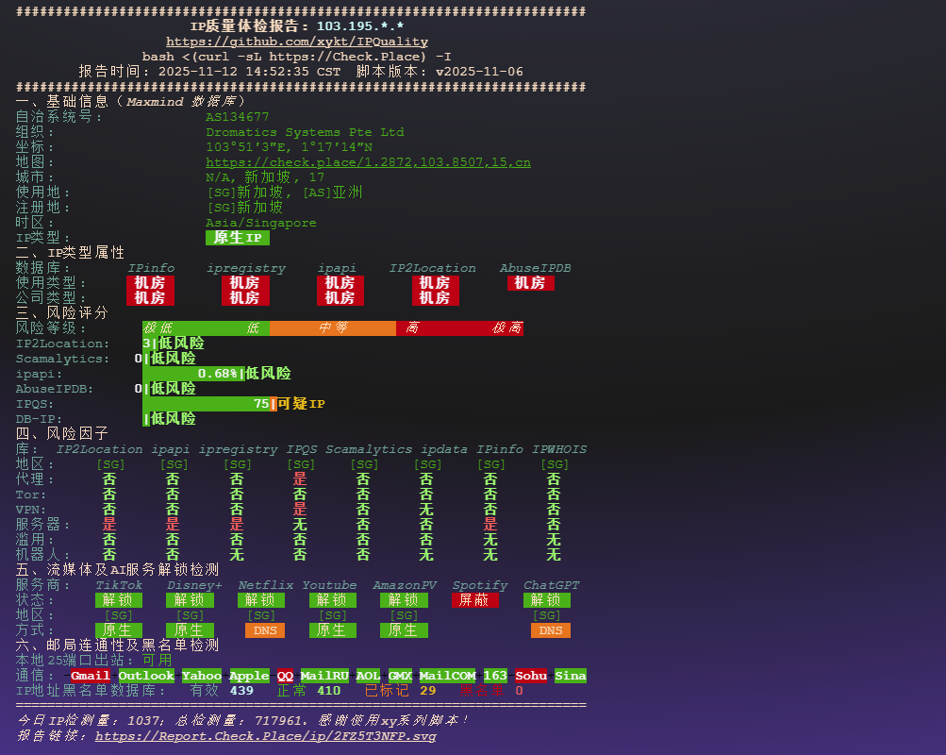Click the Netflix DNS orange badge

265,629
